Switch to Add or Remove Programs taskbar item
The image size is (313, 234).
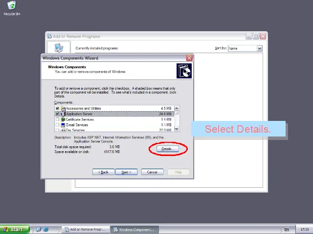(x=86, y=230)
